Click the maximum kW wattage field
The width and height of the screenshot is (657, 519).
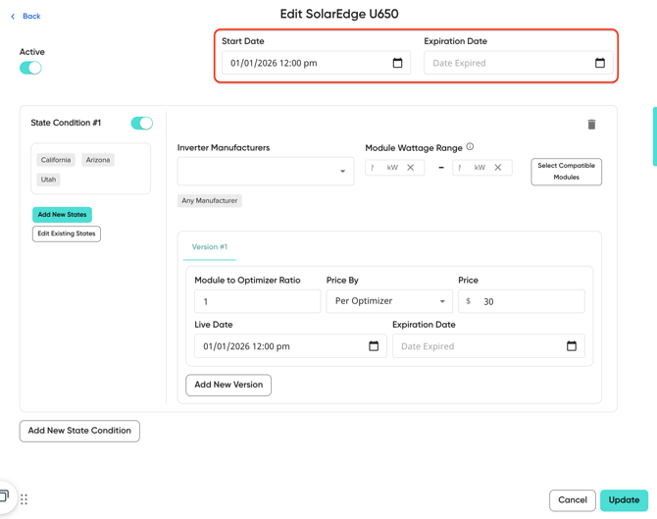[482, 167]
